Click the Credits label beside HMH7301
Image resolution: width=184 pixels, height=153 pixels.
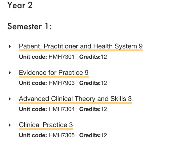90,57
